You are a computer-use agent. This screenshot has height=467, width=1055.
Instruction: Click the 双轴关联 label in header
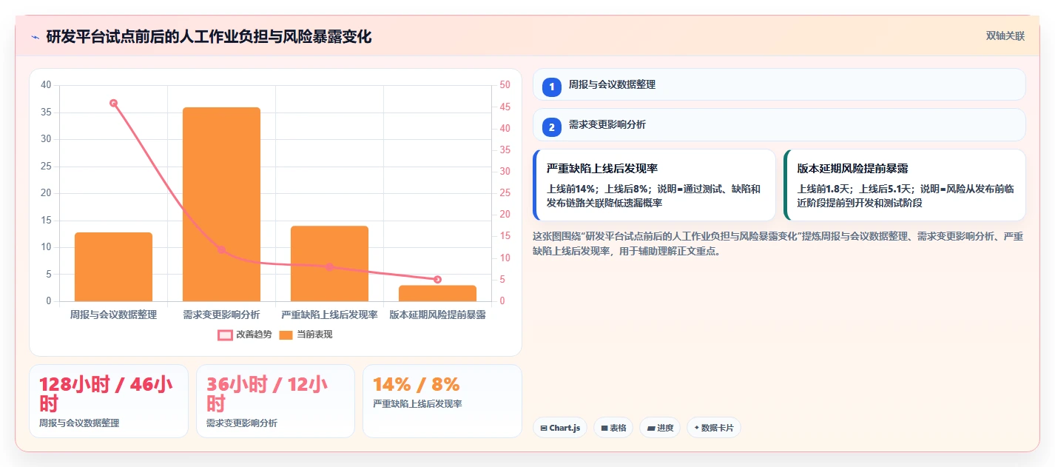point(1005,36)
